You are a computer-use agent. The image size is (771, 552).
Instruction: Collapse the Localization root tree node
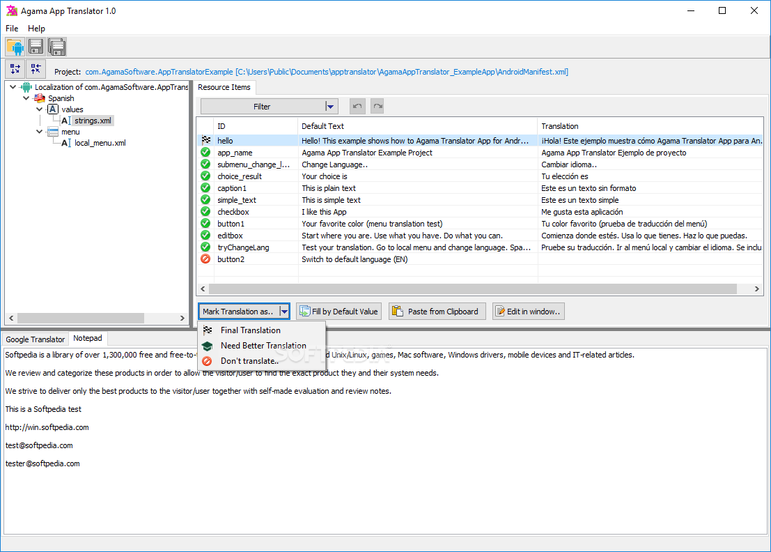click(x=13, y=87)
